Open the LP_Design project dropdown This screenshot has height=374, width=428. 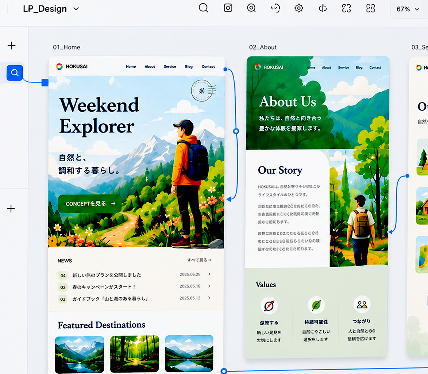[51, 9]
